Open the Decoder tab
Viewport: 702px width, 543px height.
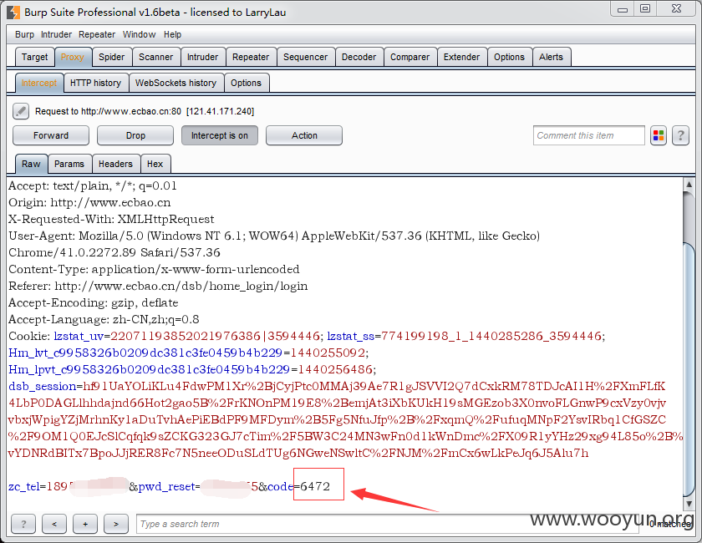pos(359,57)
